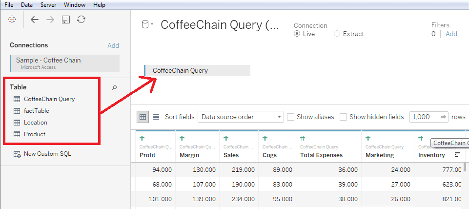Click the Cogs column number type icon
This screenshot has width=469, height=209.
click(x=265, y=138)
